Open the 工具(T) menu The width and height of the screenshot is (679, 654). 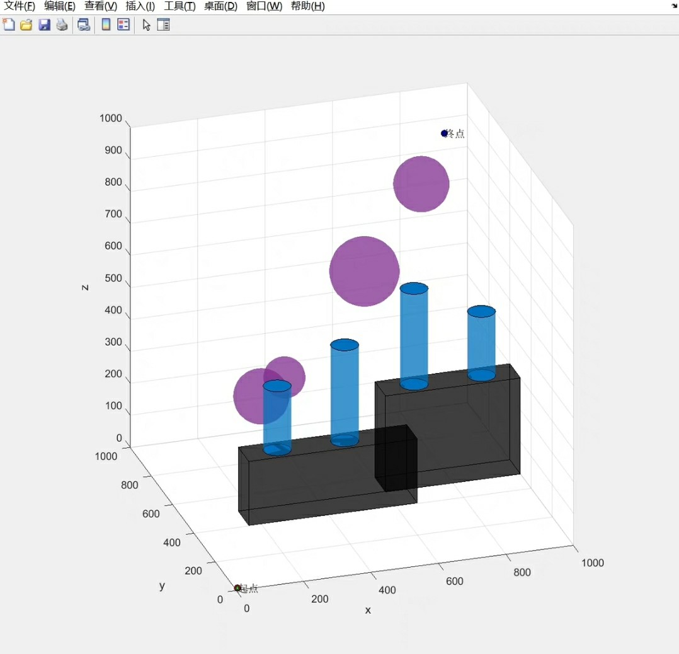[x=180, y=6]
